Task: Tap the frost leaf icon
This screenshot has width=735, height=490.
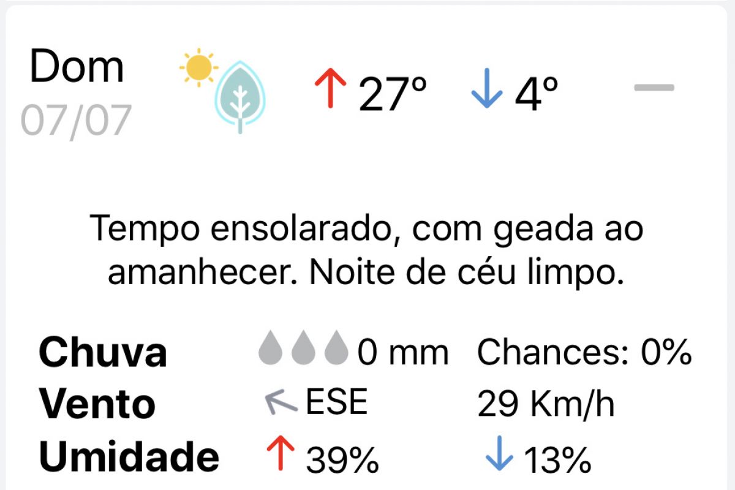Action: (x=241, y=97)
